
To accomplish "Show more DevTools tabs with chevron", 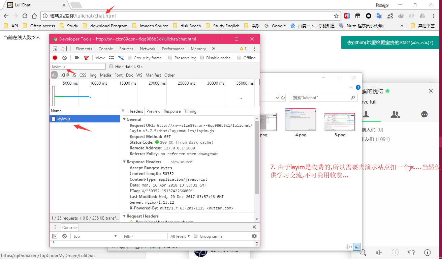I will pos(214,49).
